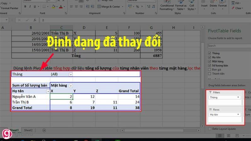Open Conditional Formatting menu

(167, 6)
